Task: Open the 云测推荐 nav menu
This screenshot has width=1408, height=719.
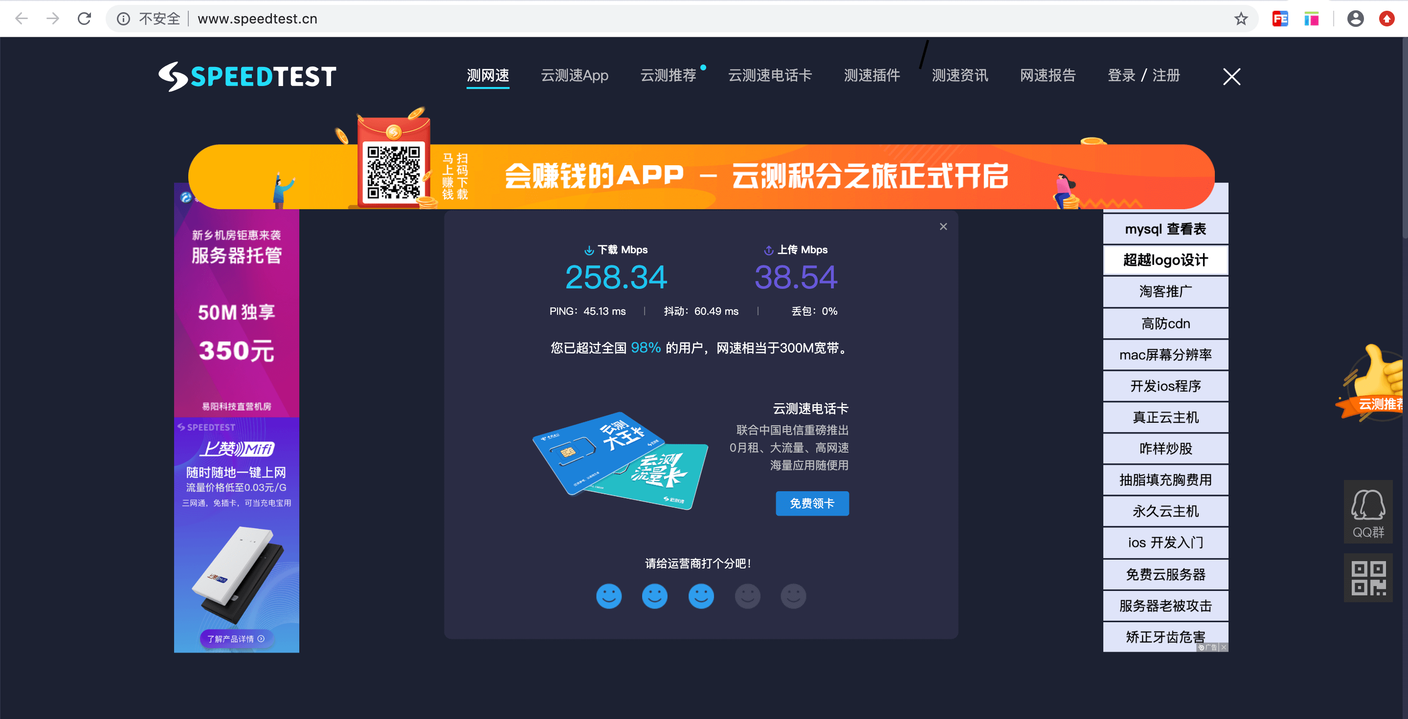Action: (x=668, y=75)
